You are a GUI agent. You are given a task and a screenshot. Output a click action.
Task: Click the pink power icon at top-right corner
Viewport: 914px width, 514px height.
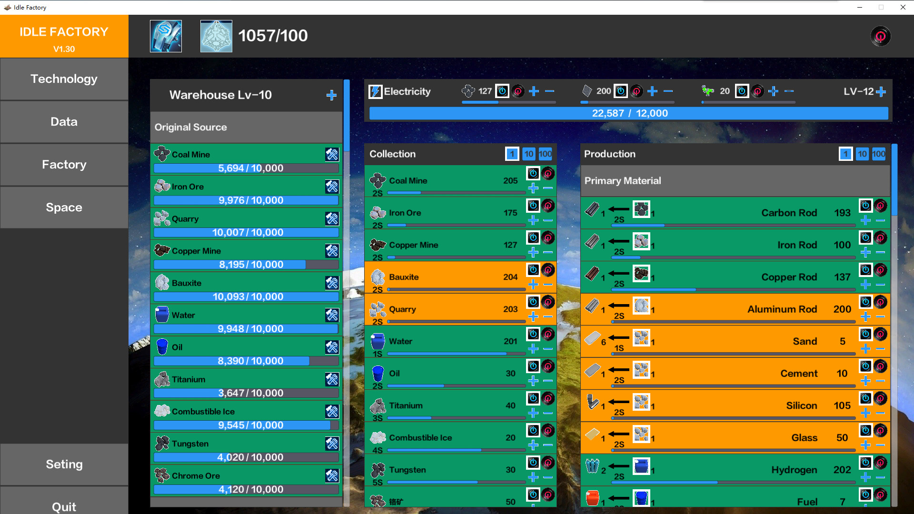click(x=881, y=36)
